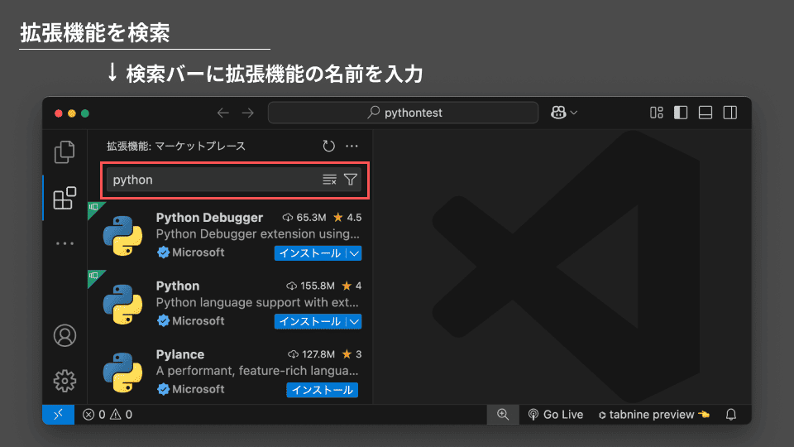Click Pylance performant feature-rich description
This screenshot has height=447, width=794.
click(257, 371)
